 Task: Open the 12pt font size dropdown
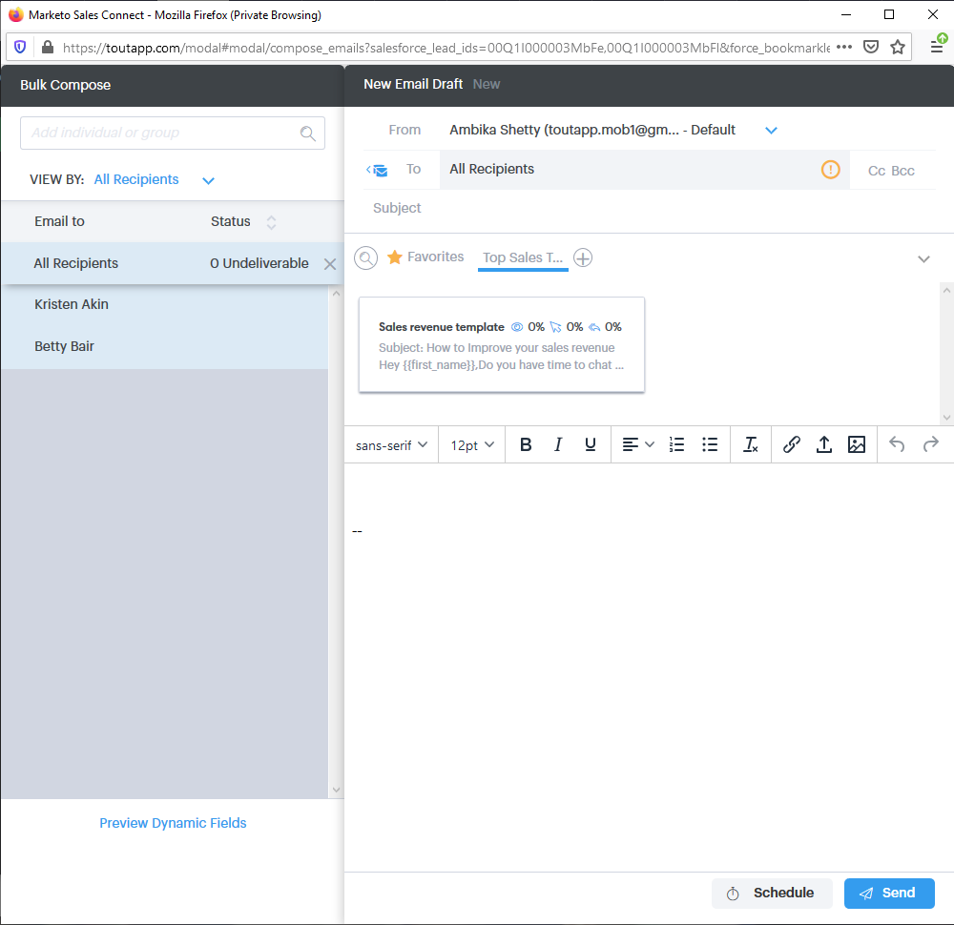472,445
